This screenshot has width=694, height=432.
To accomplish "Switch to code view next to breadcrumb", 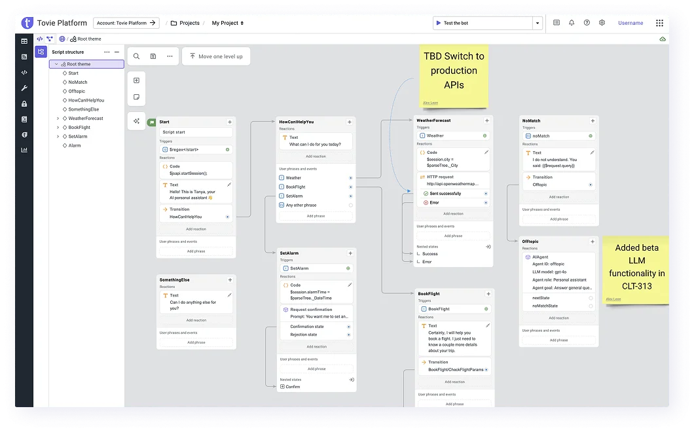I will point(40,39).
